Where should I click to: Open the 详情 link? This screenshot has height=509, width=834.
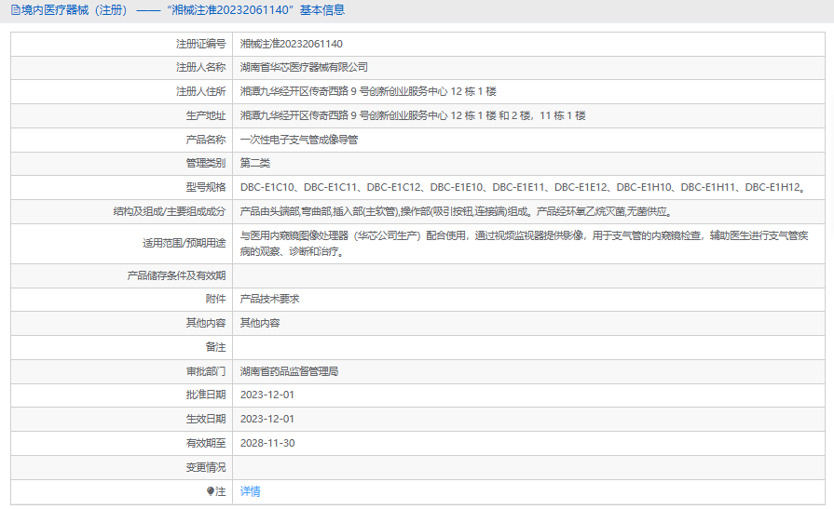[x=250, y=491]
